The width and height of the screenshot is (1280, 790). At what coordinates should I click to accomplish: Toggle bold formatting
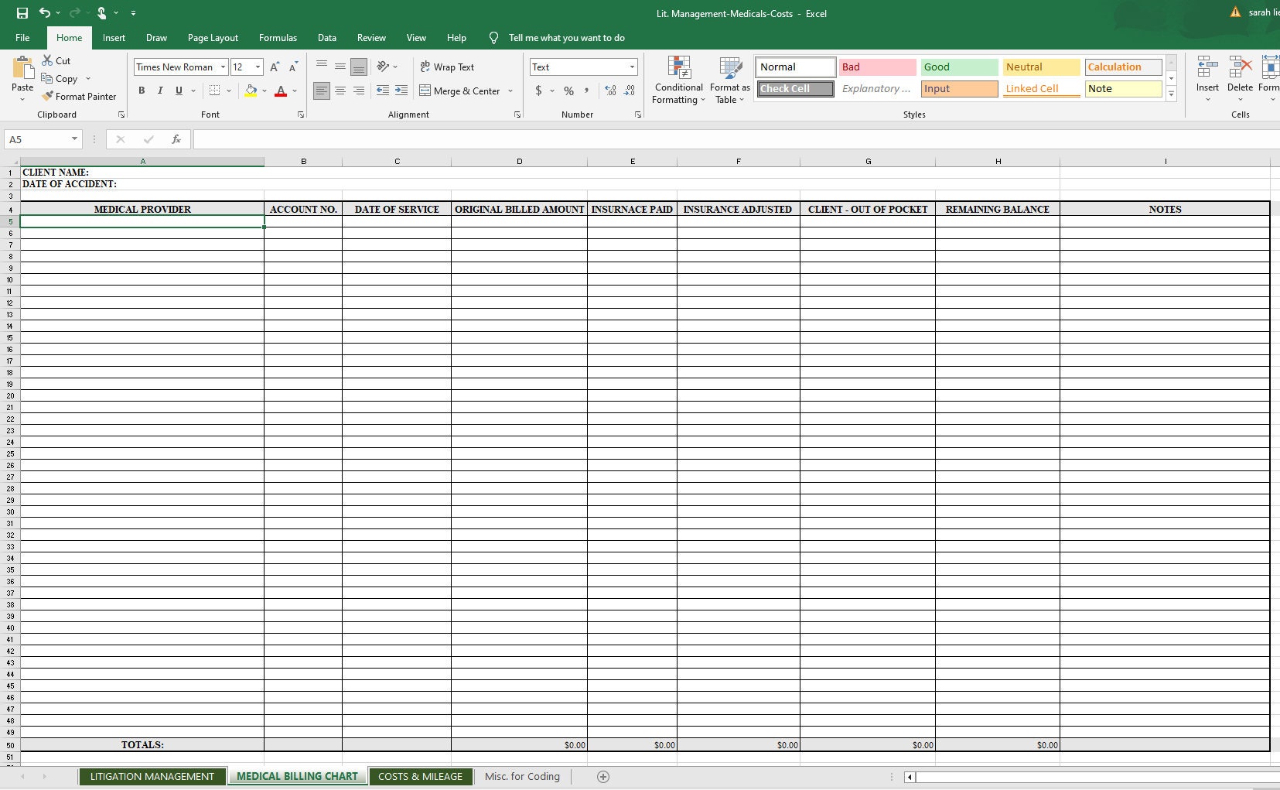[142, 91]
